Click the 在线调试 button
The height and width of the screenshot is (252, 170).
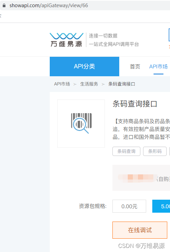tap(140, 230)
